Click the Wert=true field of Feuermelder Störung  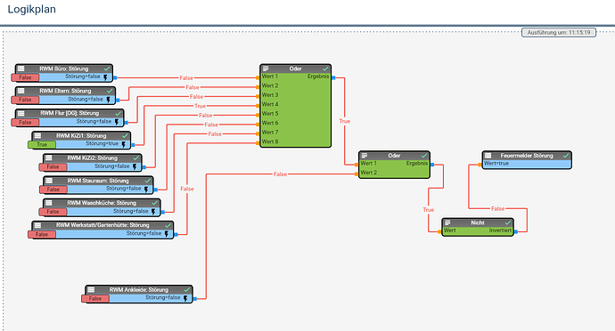pyautogui.click(x=527, y=164)
